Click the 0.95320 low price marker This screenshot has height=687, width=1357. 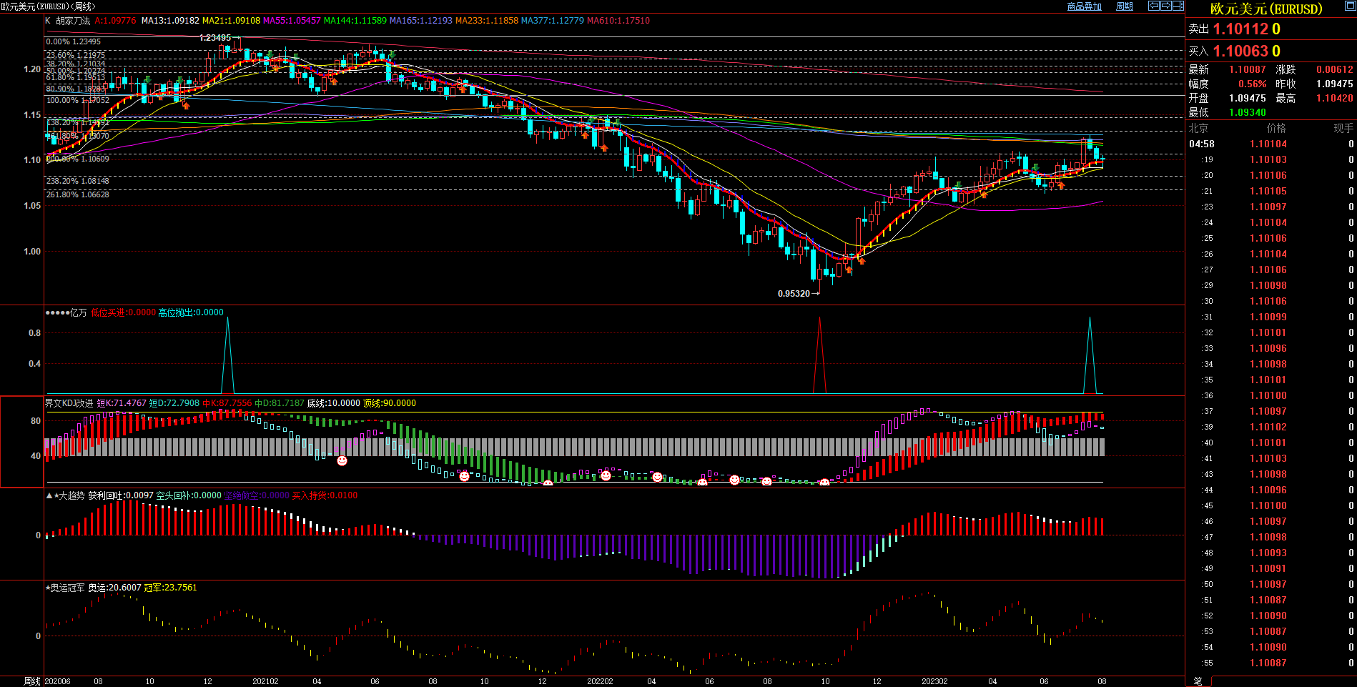point(794,294)
